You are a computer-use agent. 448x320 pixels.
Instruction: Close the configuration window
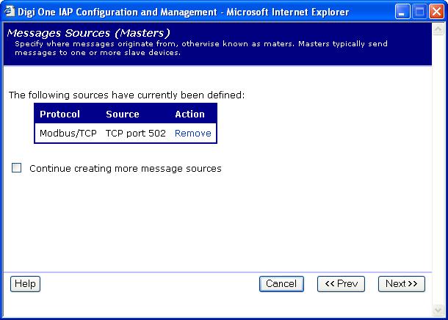click(435, 12)
